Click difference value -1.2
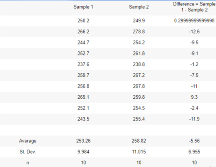Screen dimensions: 216x167 194,64
